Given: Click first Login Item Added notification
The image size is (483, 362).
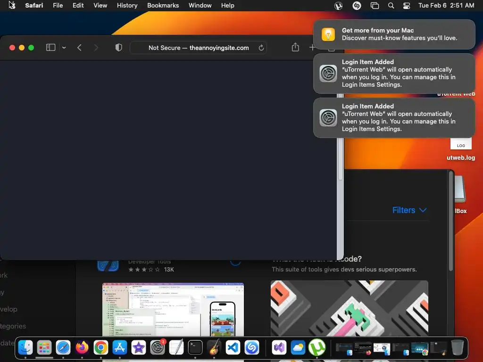Looking at the screenshot, I should [394, 73].
